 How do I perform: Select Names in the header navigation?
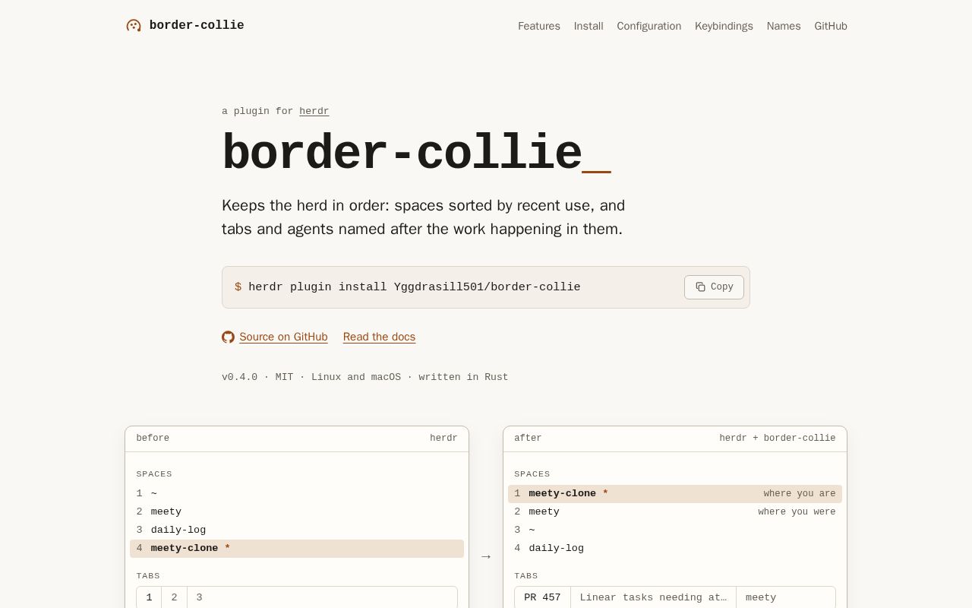click(x=784, y=26)
